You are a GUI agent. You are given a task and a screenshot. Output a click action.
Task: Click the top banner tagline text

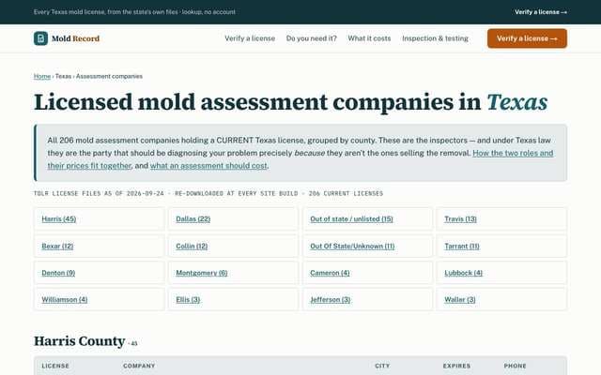click(134, 12)
